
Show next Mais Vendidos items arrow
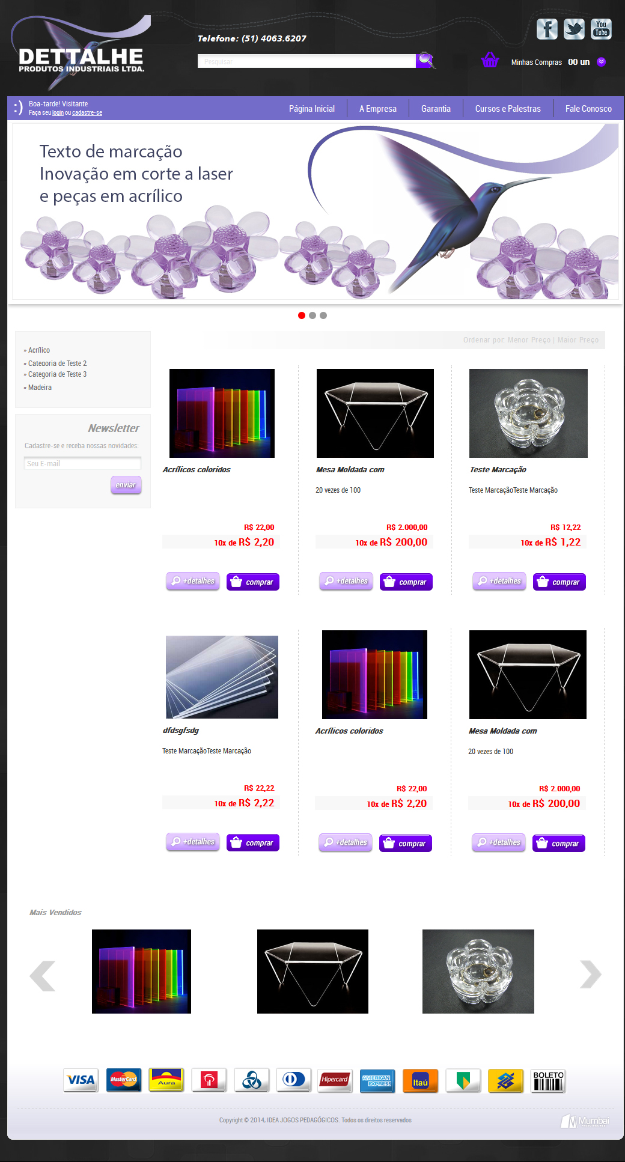(x=590, y=974)
